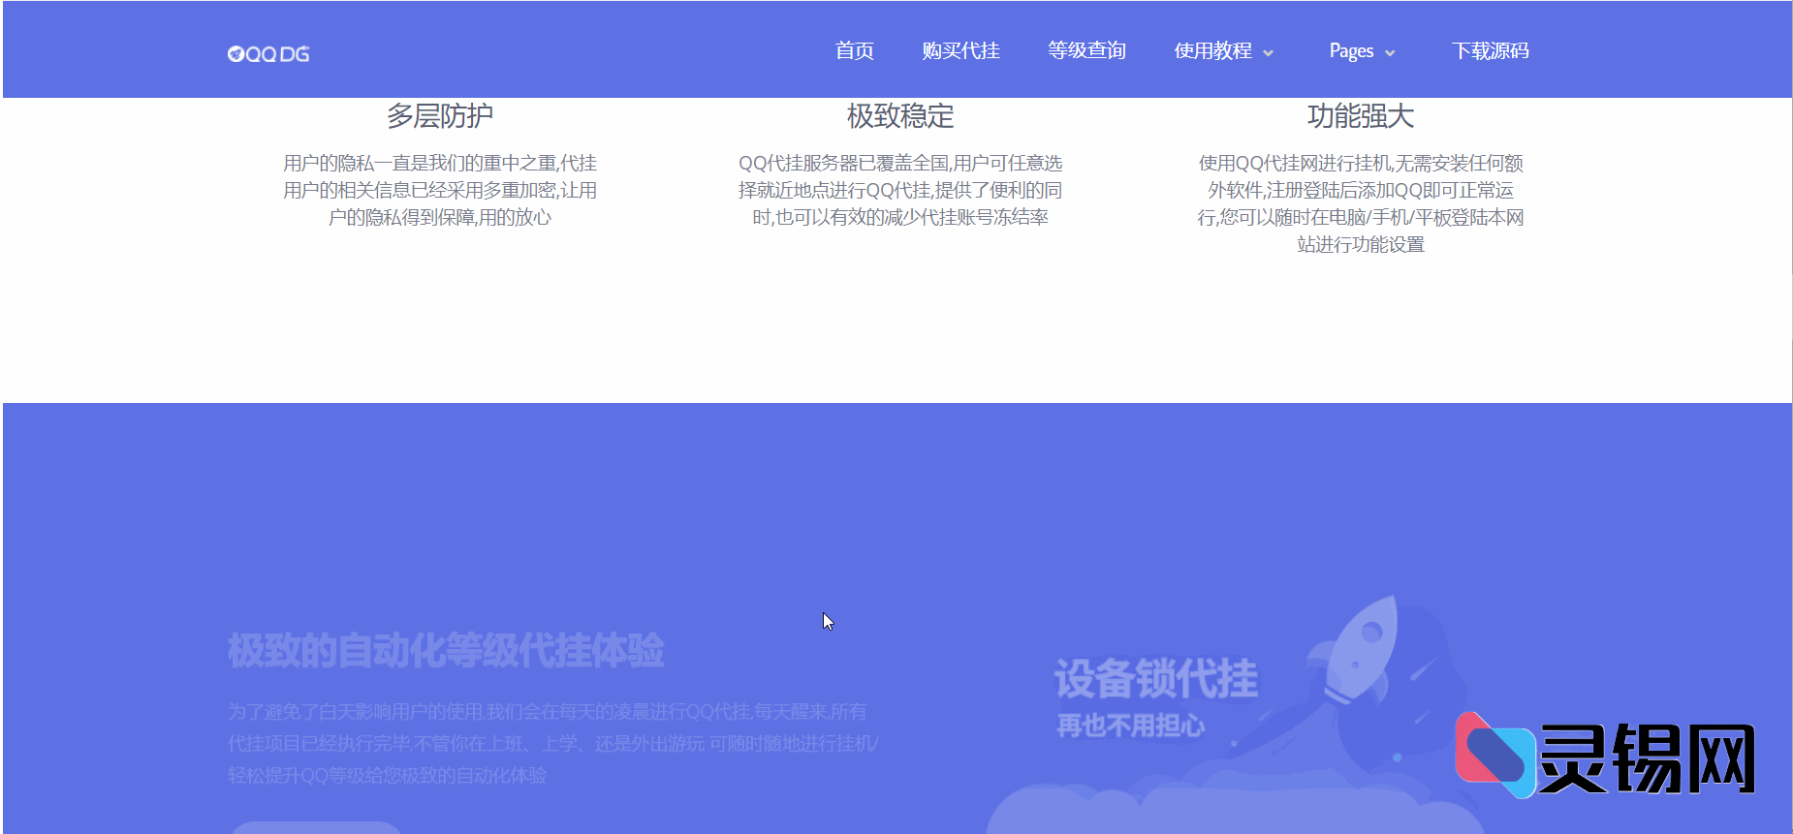Open the 使用教程 menu
1793x834 pixels.
pyautogui.click(x=1213, y=50)
